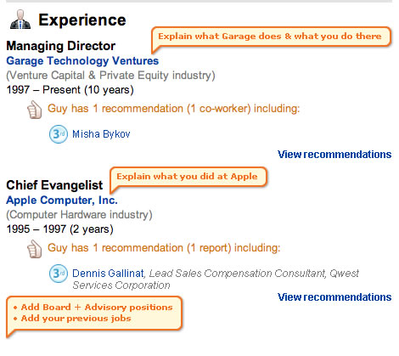The height and width of the screenshot is (356, 399).
Task: Click 'Add your previous jobs' note
Action: pos(76,319)
